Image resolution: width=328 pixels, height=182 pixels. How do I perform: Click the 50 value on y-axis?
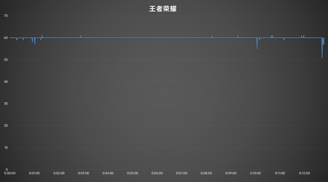click(6, 60)
